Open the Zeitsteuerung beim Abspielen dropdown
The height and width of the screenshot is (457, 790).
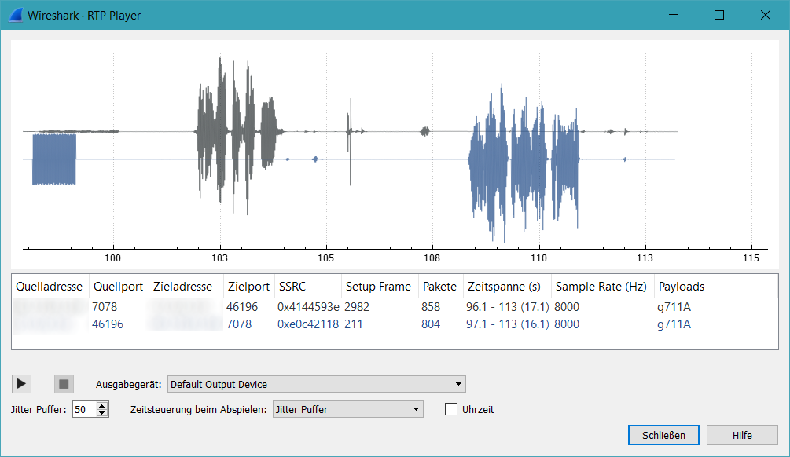[347, 409]
